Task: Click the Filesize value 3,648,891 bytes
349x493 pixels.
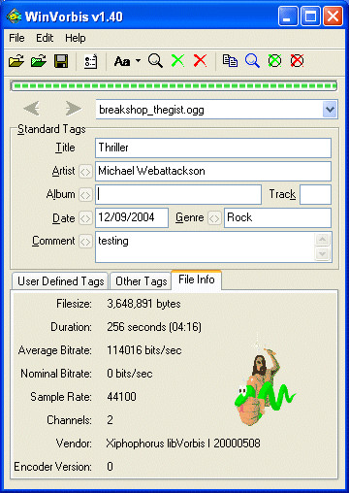Action: 143,304
